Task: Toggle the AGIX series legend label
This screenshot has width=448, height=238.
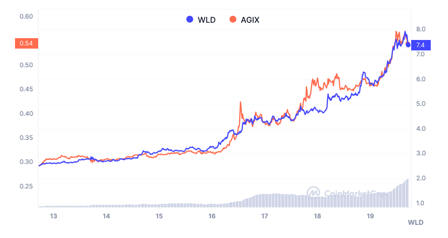Action: [x=250, y=20]
